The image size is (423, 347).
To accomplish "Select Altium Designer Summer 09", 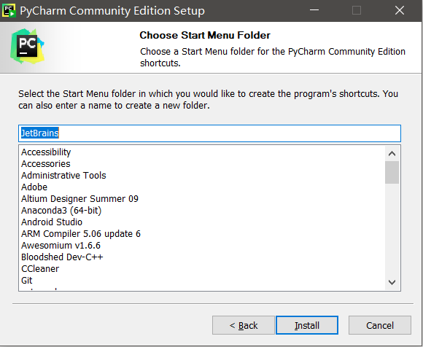I will (x=79, y=199).
